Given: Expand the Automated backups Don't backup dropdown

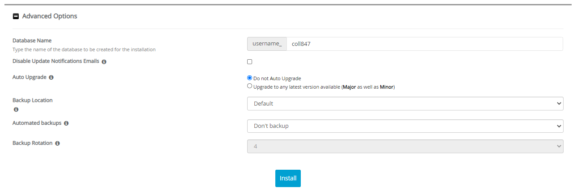Looking at the screenshot, I should pos(405,126).
